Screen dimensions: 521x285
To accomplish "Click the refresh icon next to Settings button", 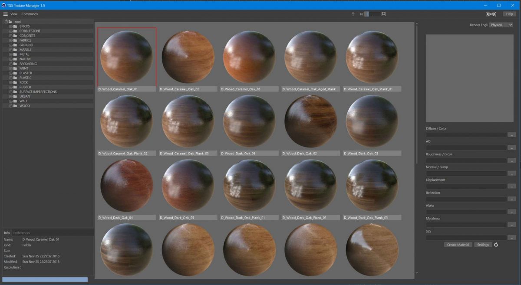I will 496,245.
